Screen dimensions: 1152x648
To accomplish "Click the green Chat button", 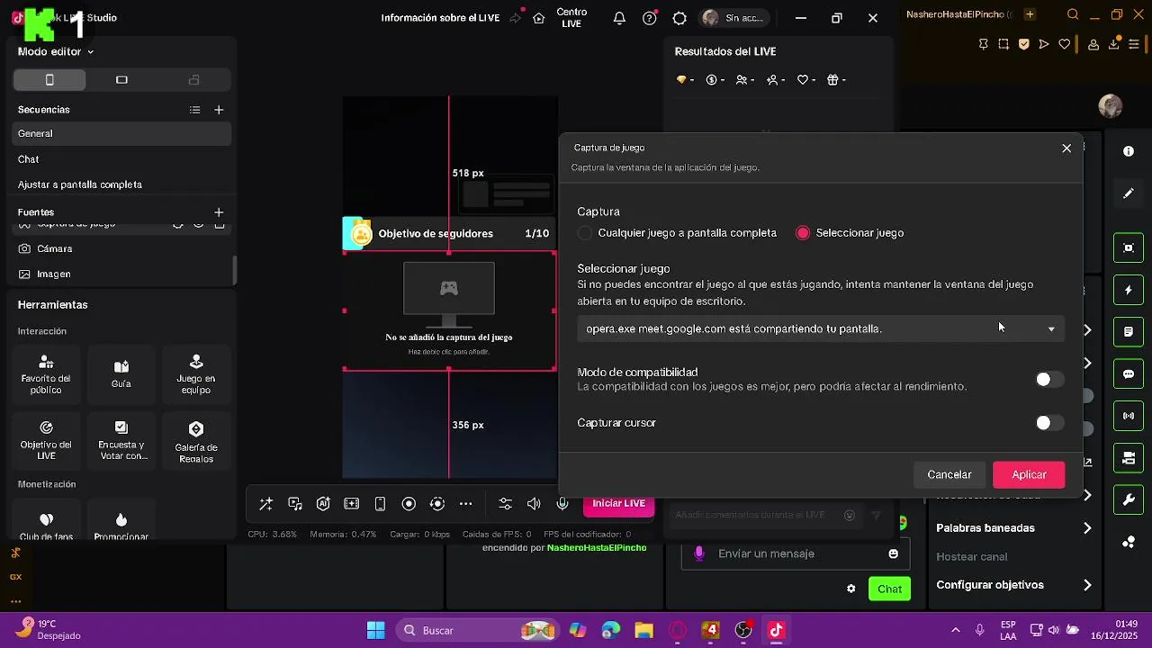I will [x=889, y=589].
